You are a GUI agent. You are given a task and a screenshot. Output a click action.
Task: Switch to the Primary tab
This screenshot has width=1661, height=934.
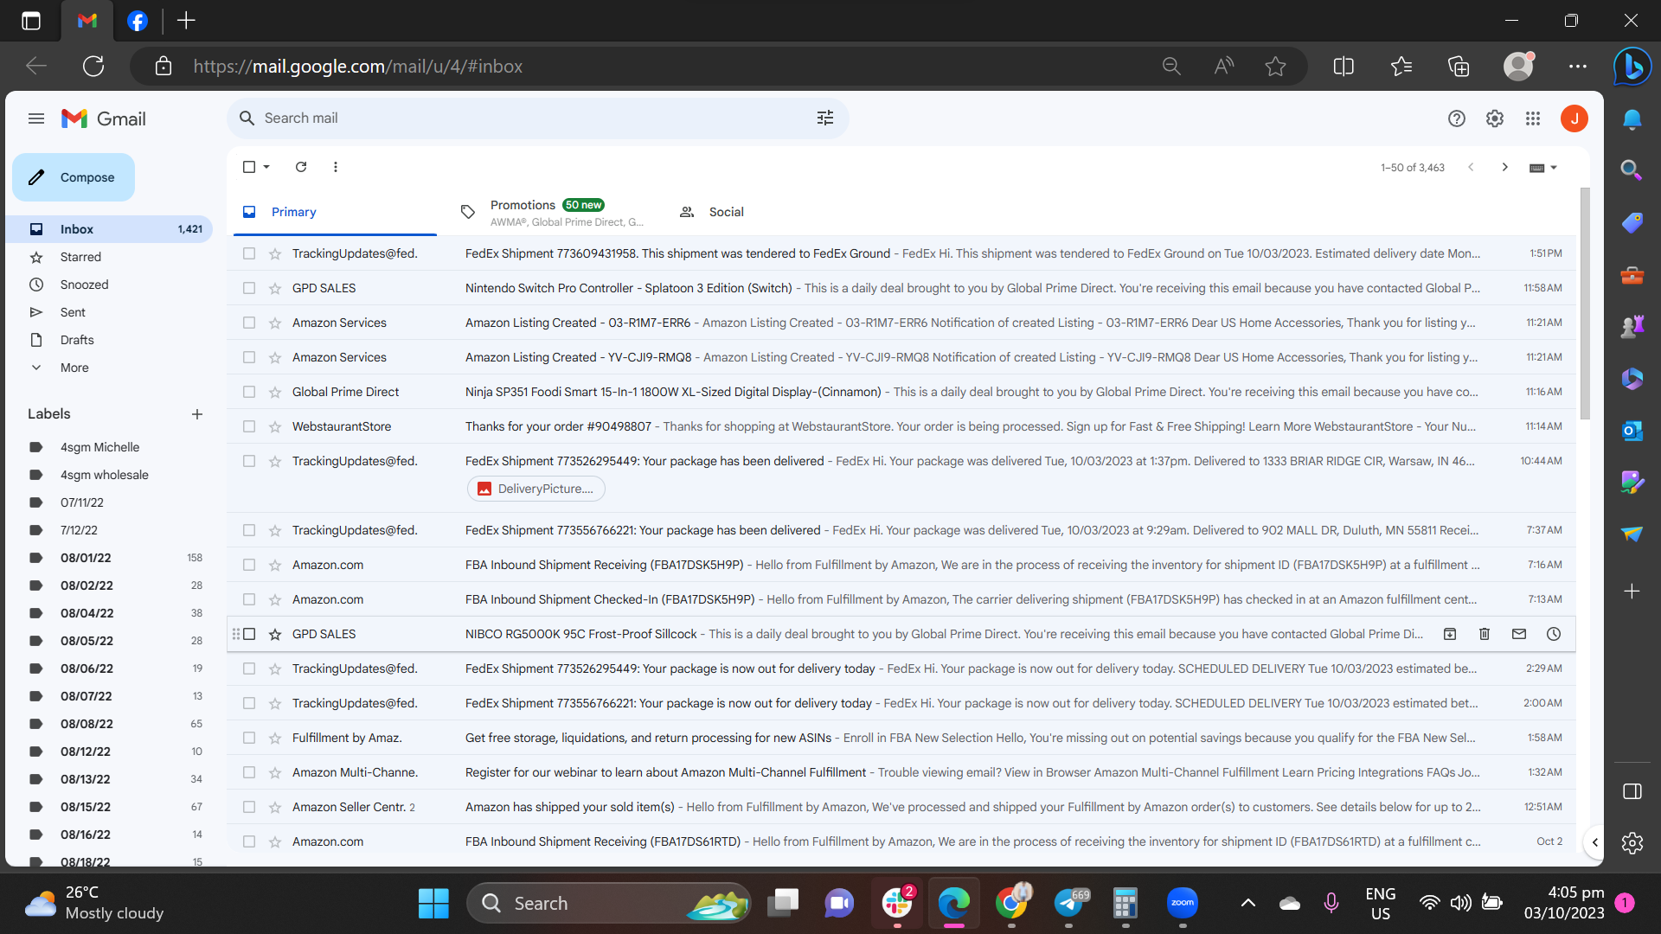tap(335, 212)
